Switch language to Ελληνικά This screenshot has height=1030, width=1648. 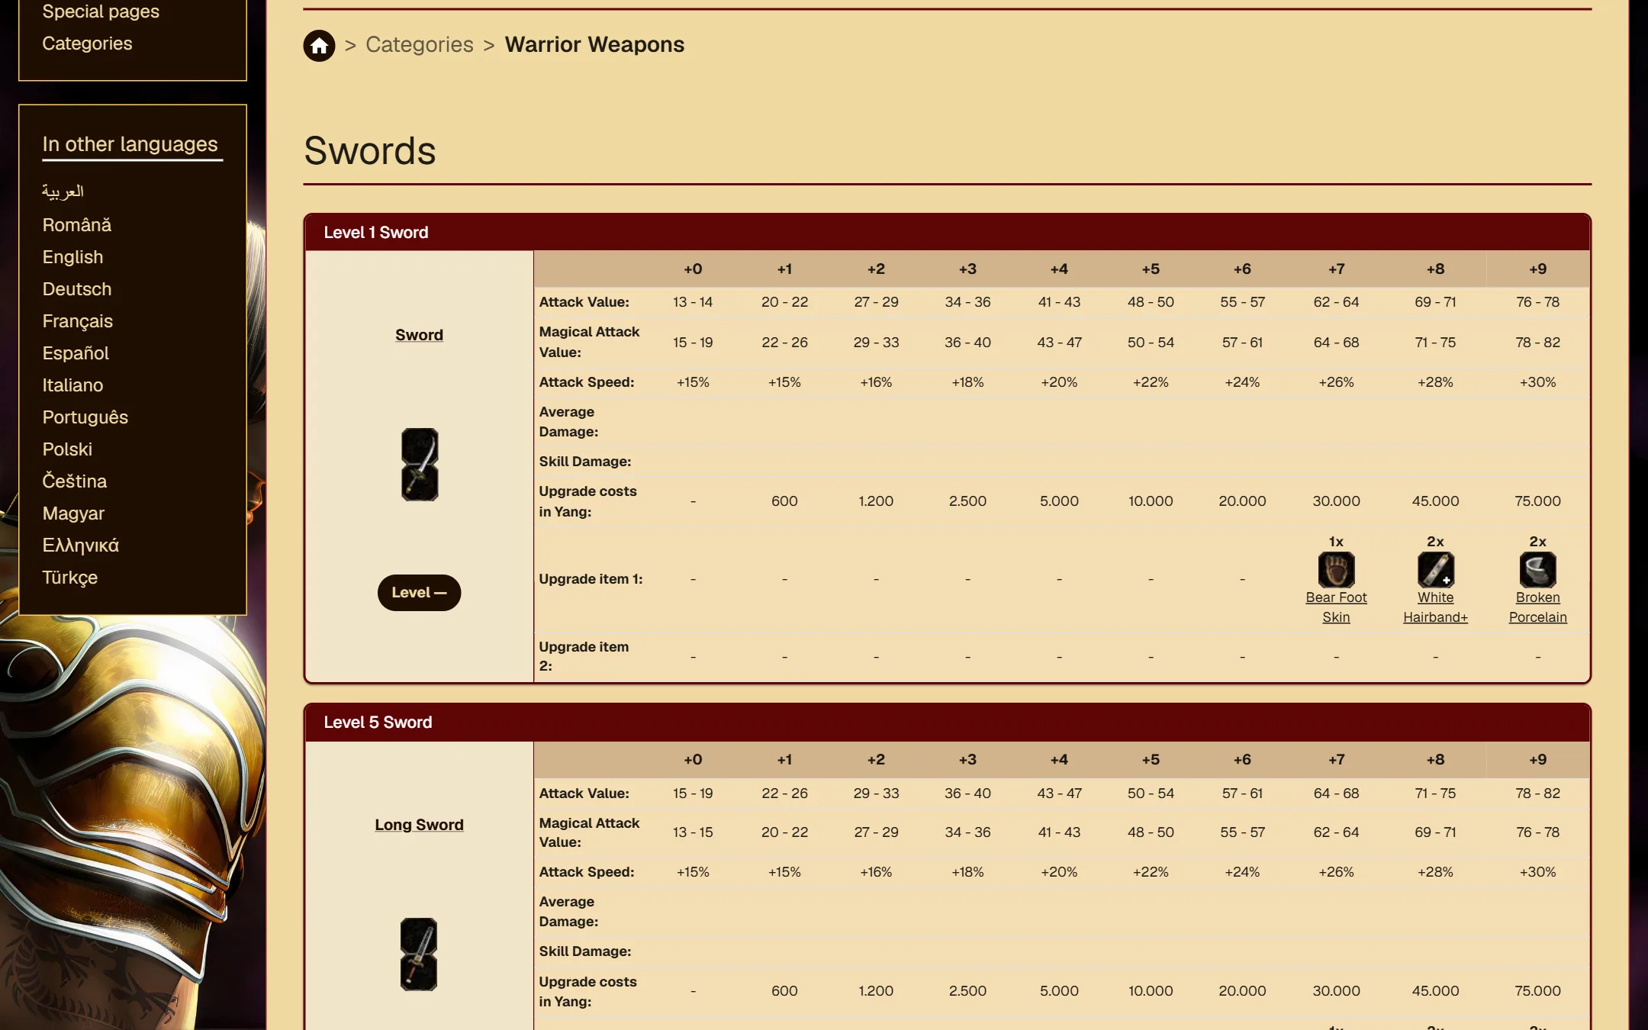point(81,545)
